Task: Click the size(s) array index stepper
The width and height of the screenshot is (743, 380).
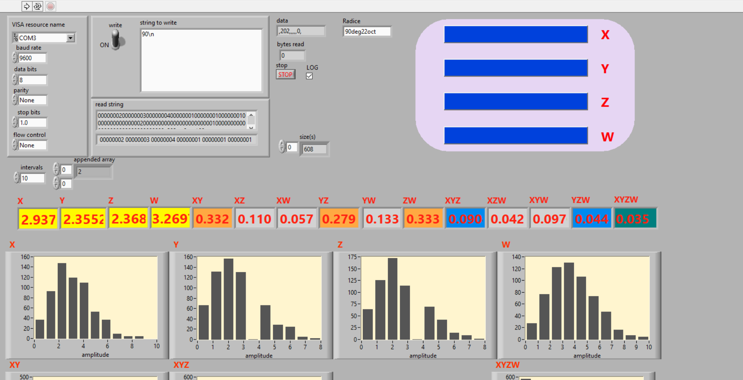Action: pos(282,147)
